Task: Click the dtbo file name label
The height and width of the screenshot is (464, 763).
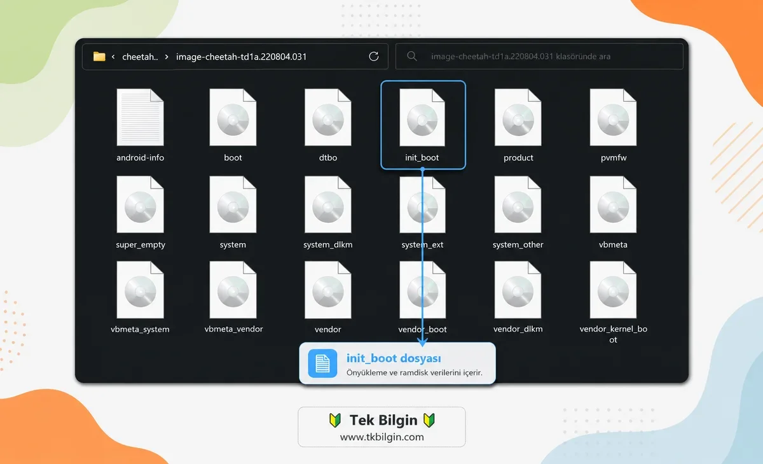Action: (328, 158)
